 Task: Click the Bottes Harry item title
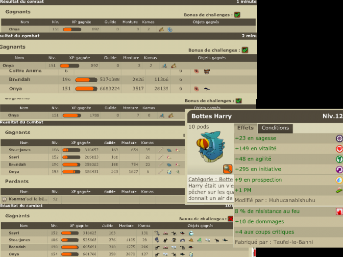pos(211,117)
